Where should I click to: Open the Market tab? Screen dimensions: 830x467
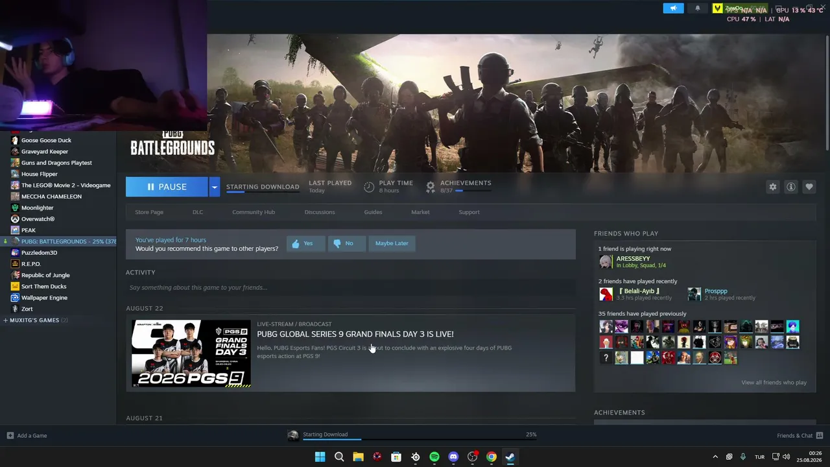click(x=420, y=212)
